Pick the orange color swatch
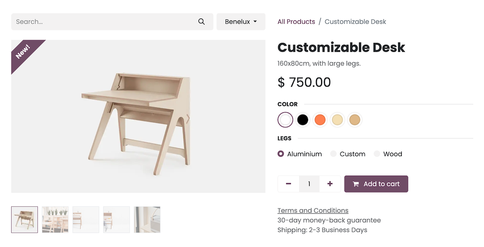The image size is (484, 247). (320, 120)
